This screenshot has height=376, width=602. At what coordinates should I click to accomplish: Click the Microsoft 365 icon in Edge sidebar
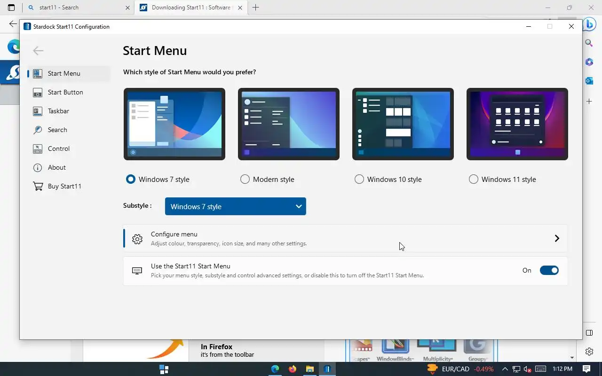pos(589,62)
